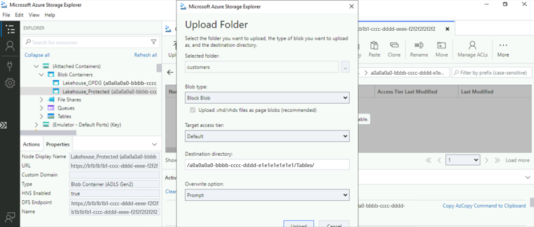Viewport: 534px width, 227px height.
Task: Open the Edit menu
Action: point(19,15)
